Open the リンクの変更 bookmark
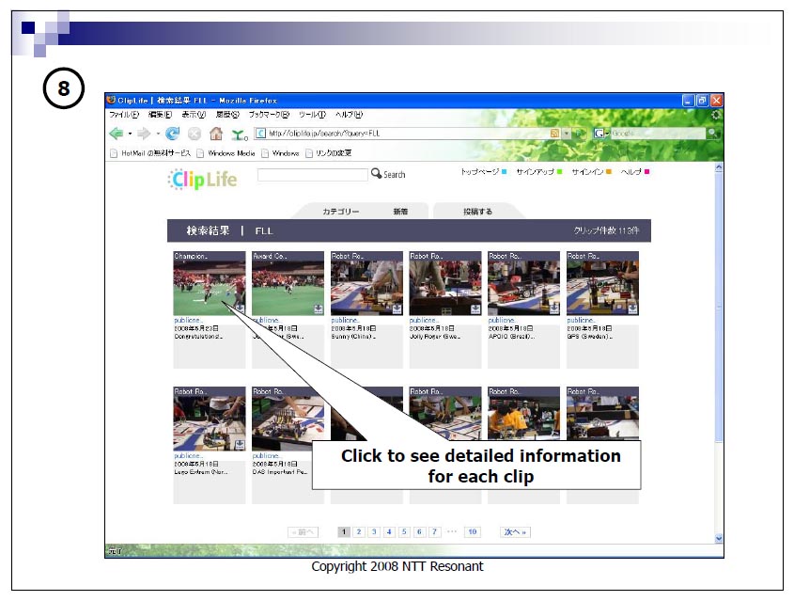 329,153
